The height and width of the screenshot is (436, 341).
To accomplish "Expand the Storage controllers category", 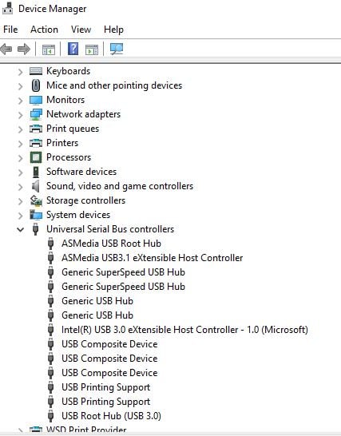I will pos(20,201).
